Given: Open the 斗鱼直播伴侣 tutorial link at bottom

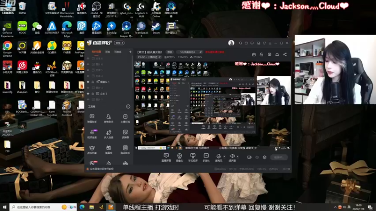Looking at the screenshot, I should point(102,169).
